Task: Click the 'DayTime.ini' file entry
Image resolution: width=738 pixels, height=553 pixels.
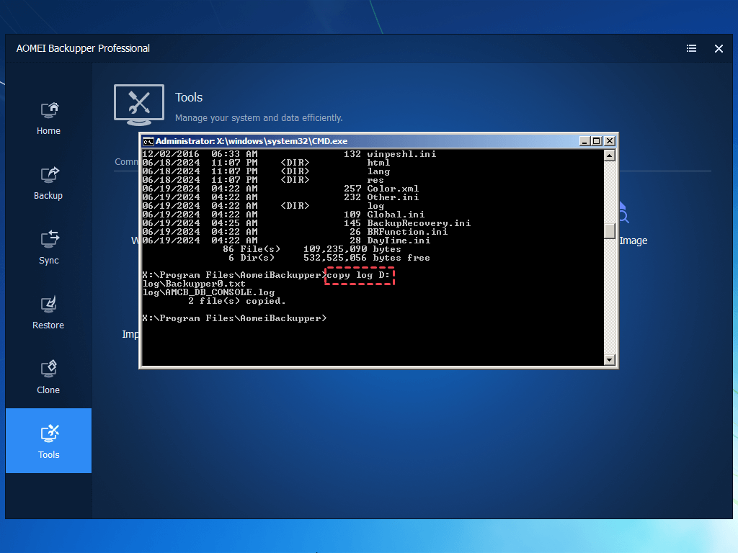Action: pyautogui.click(x=399, y=240)
